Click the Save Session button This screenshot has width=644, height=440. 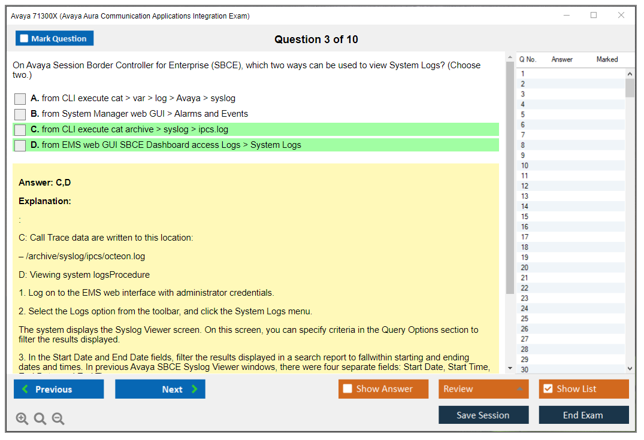[483, 415]
